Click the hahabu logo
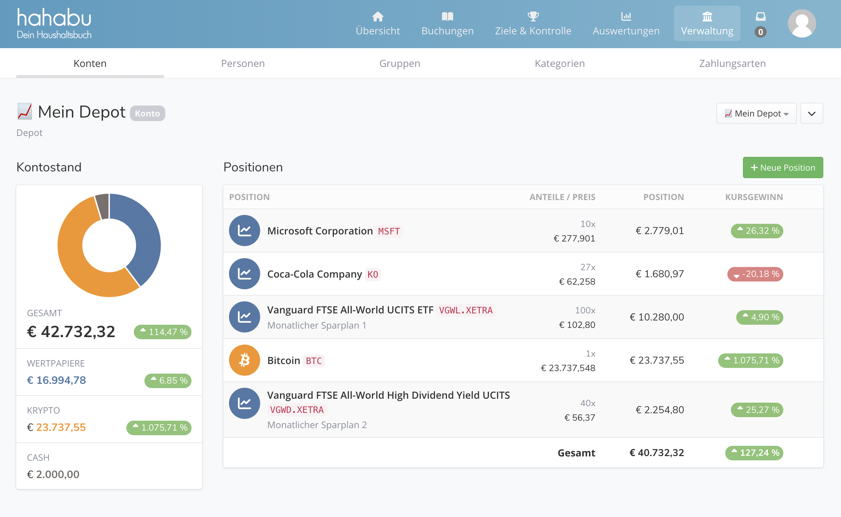 pos(54,23)
